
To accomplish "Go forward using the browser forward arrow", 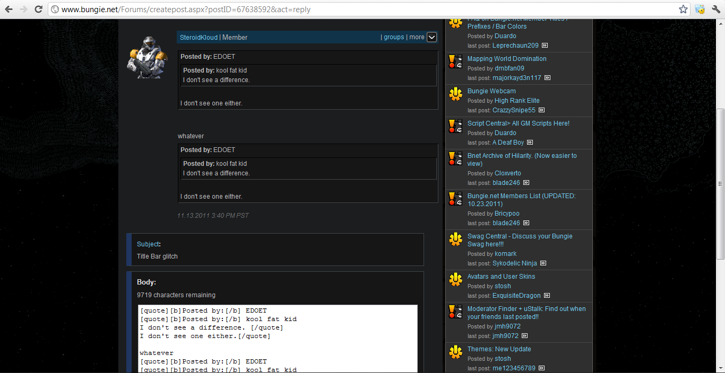I will [23, 9].
